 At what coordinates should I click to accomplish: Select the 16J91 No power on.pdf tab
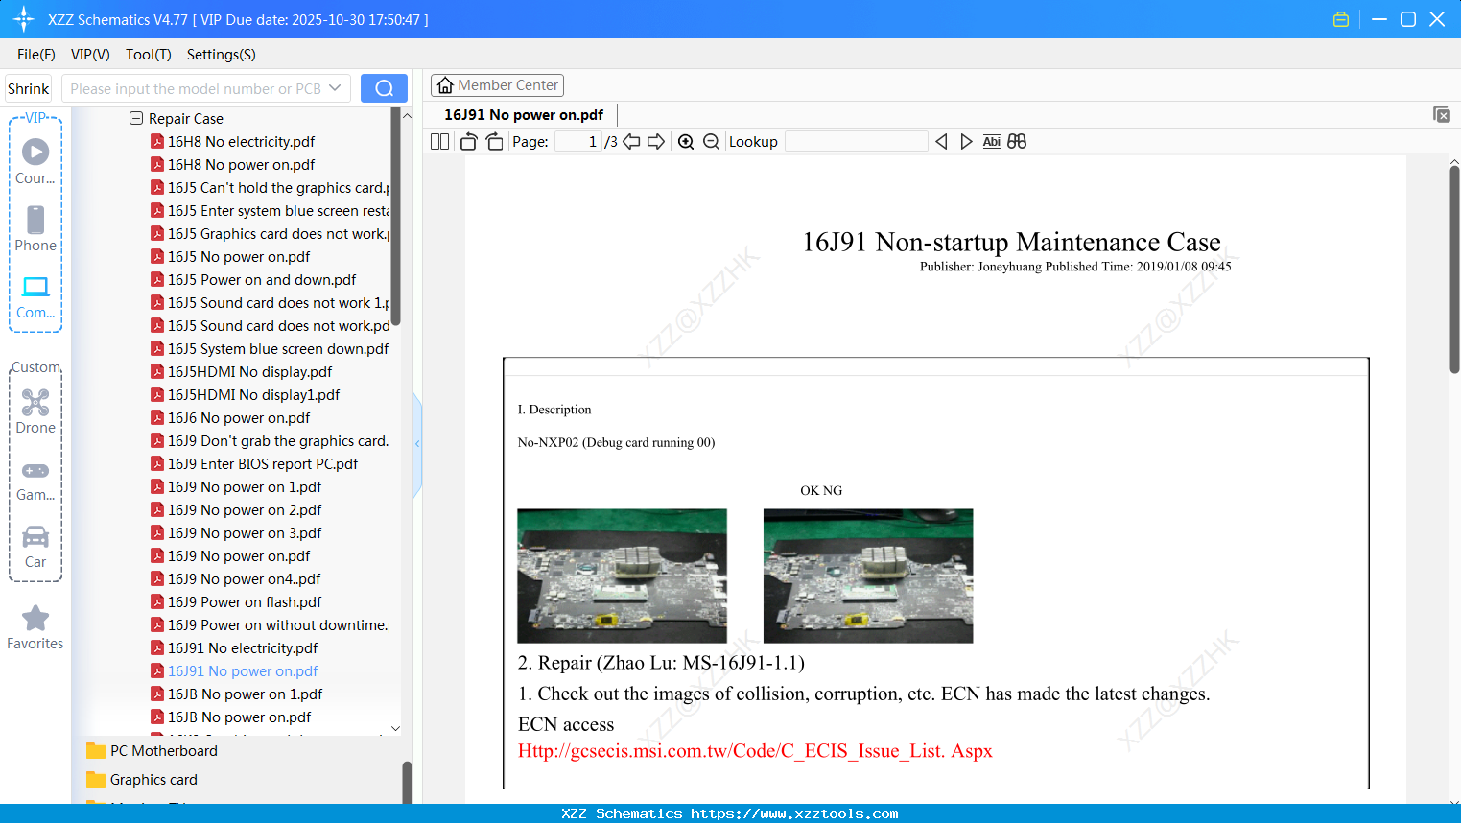pyautogui.click(x=524, y=115)
